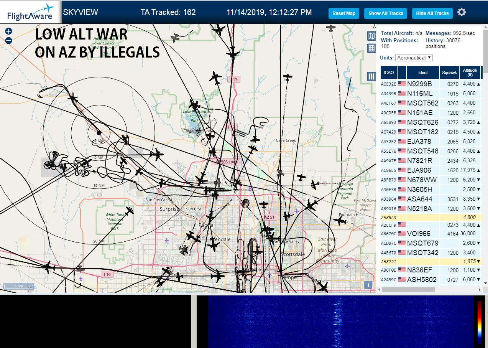
Task: Zoom out on the map
Action: (x=9, y=40)
